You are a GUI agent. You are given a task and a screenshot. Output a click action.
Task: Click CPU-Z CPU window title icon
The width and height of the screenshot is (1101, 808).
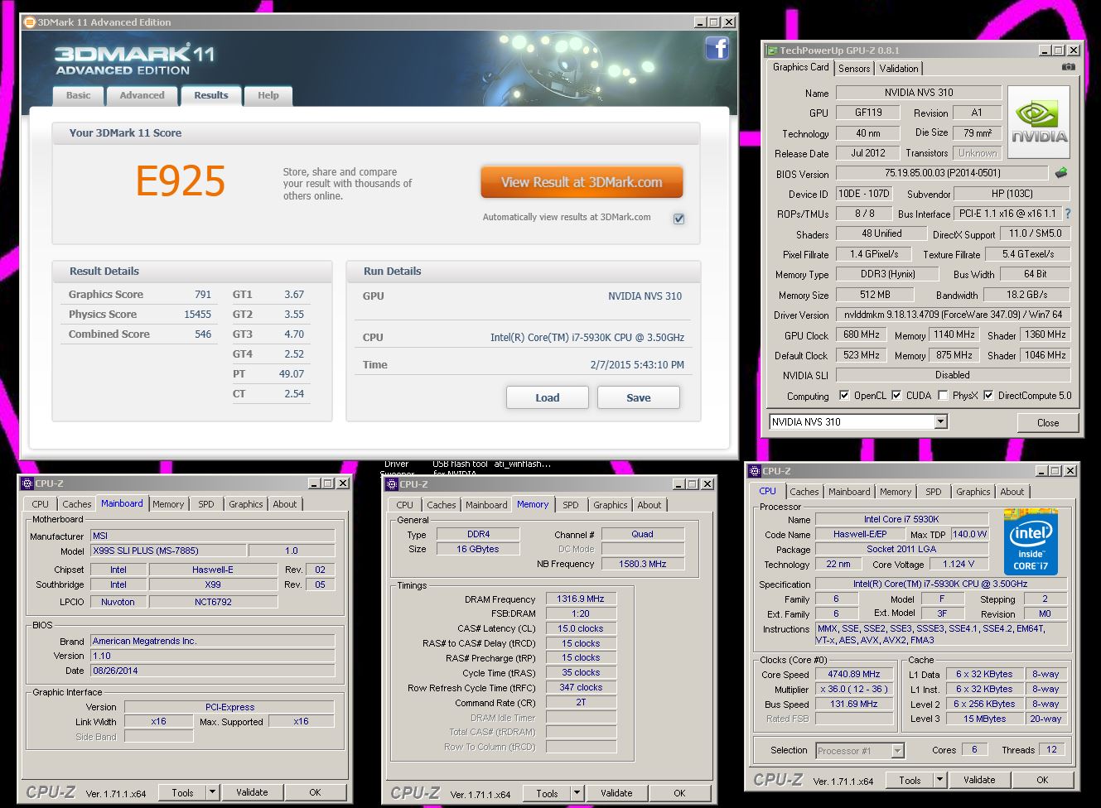755,471
